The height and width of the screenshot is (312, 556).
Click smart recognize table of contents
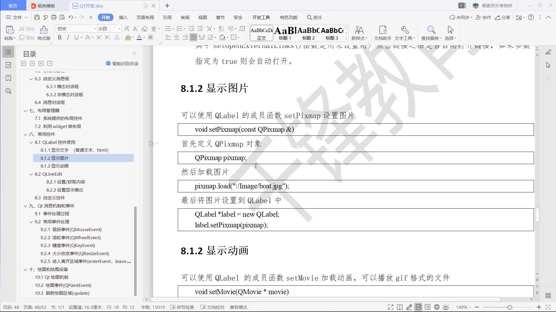pyautogui.click(x=122, y=64)
